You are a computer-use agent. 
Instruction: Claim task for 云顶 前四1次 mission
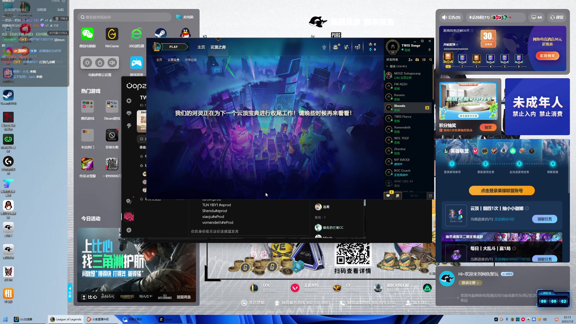tap(544, 219)
